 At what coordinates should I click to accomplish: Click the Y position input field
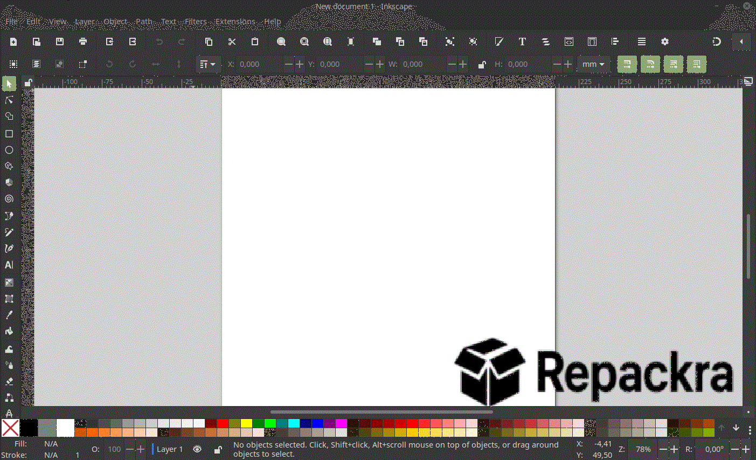pos(340,64)
